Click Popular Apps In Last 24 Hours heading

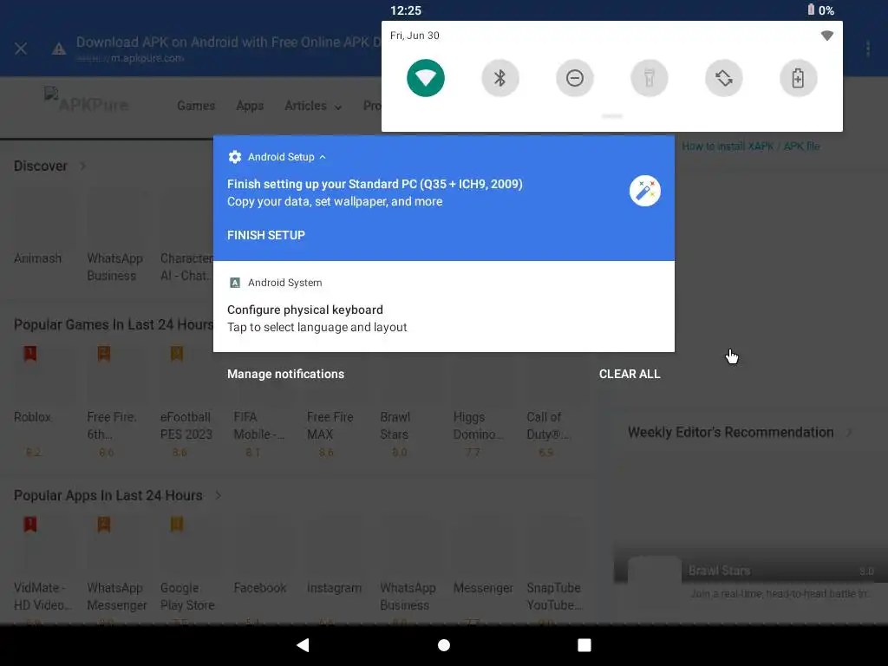coord(108,495)
